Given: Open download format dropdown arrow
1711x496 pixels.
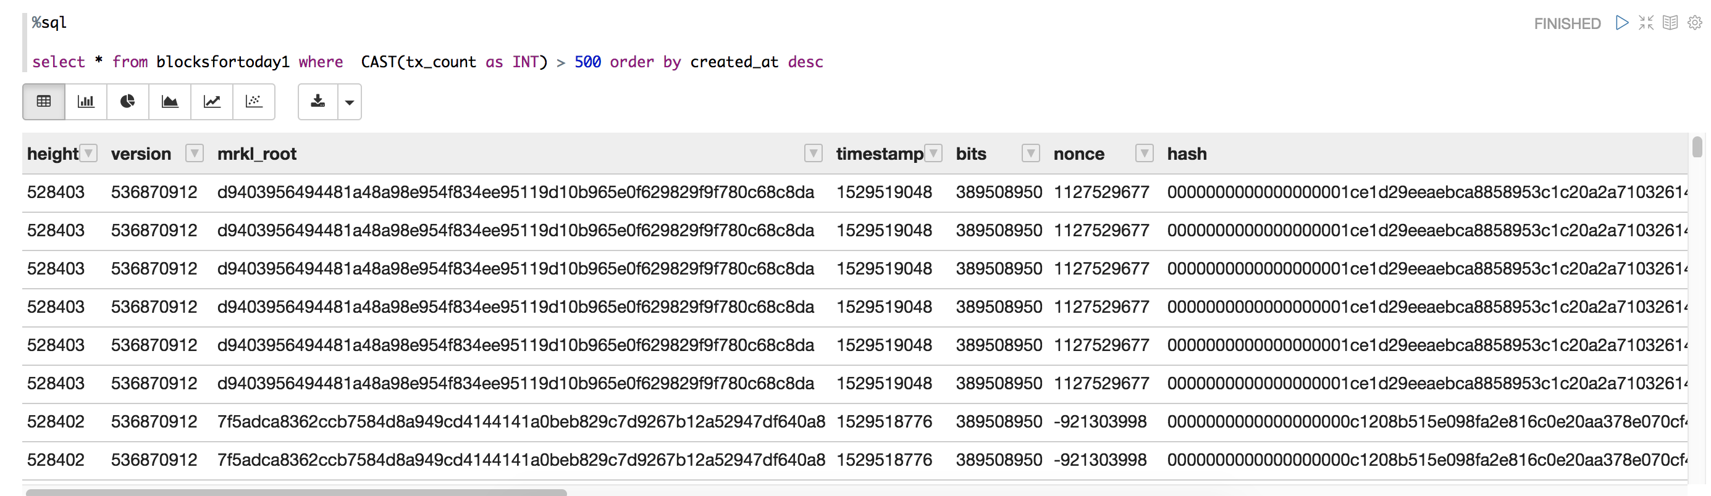Looking at the screenshot, I should click(350, 102).
